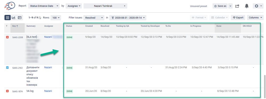Viewport: 266px width, 99px height.
Task: Click bug type icon of SAAS-1874
Action: coord(7,91)
